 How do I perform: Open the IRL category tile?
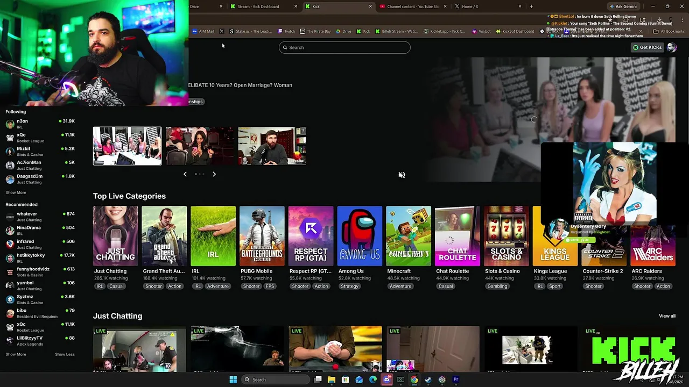coord(213,236)
